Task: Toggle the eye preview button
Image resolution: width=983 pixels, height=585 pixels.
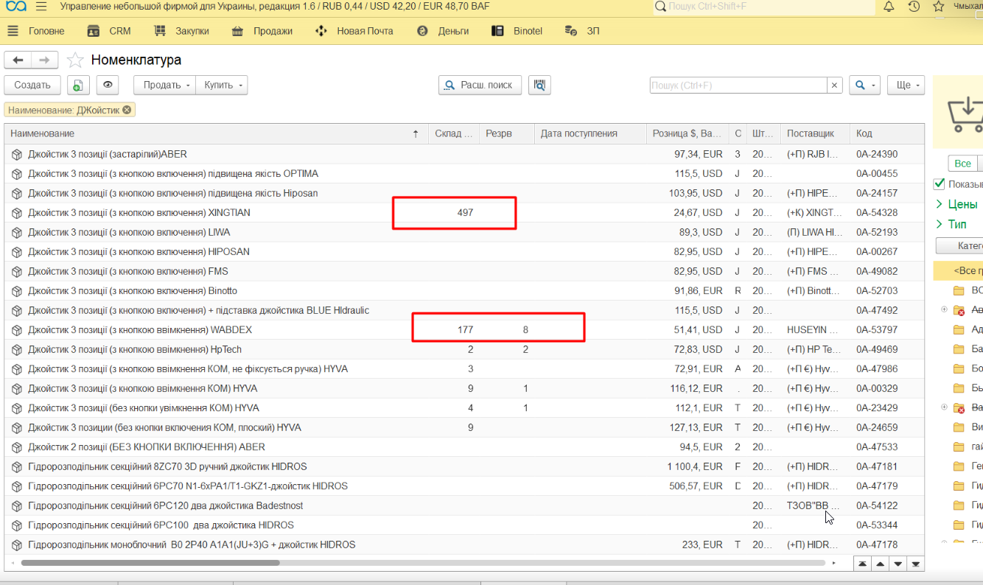Action: pyautogui.click(x=108, y=85)
